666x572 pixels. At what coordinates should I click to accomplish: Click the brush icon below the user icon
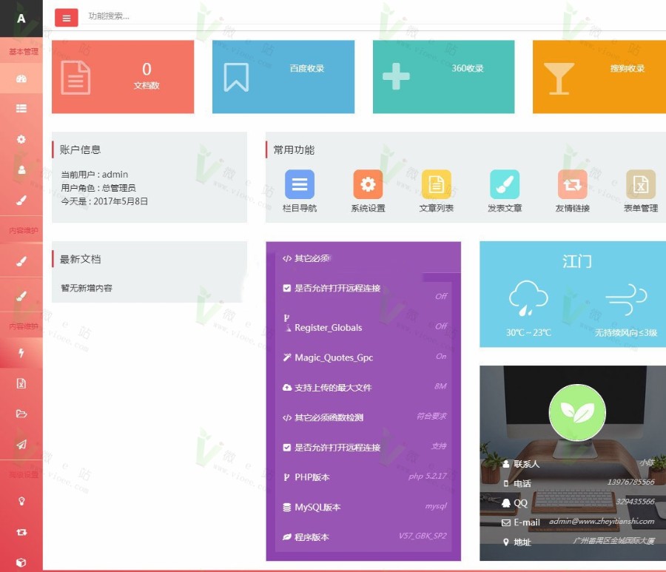[21, 200]
